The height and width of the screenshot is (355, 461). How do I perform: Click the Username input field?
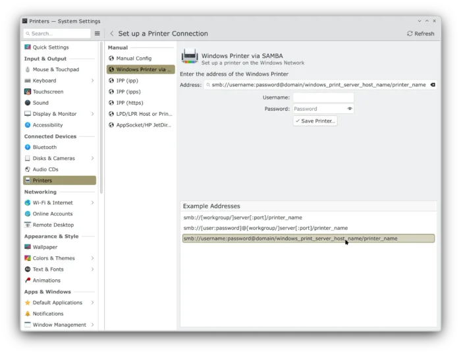323,97
